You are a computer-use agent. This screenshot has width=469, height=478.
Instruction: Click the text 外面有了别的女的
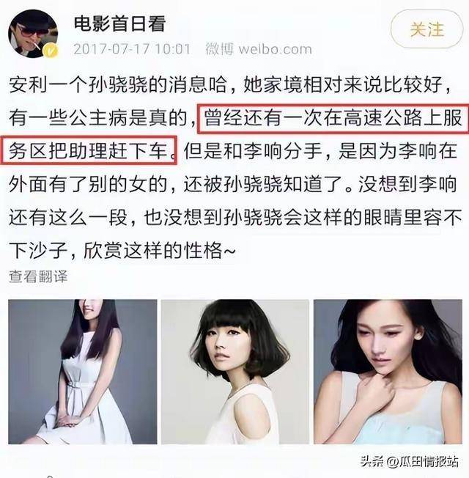(88, 185)
